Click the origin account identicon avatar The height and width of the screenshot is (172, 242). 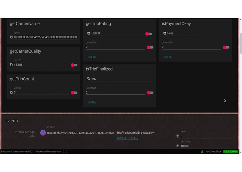pos(43,133)
